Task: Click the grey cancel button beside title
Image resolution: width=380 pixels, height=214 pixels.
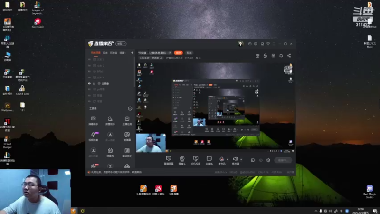Action: click(x=189, y=53)
